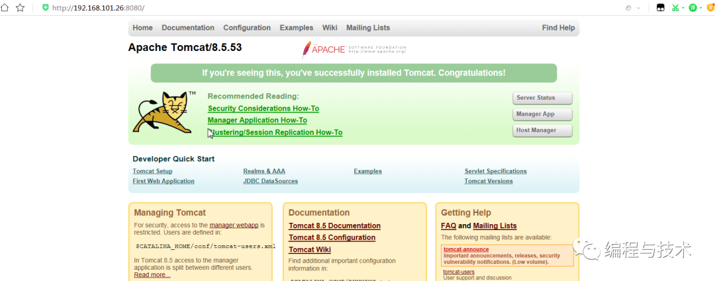Open Security Considerations How-To link
The height and width of the screenshot is (281, 715).
pyautogui.click(x=263, y=108)
